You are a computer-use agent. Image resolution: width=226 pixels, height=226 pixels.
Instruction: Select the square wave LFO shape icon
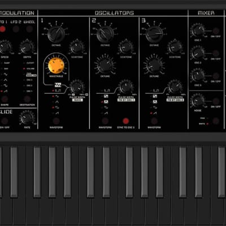pyautogui.click(x=6, y=85)
